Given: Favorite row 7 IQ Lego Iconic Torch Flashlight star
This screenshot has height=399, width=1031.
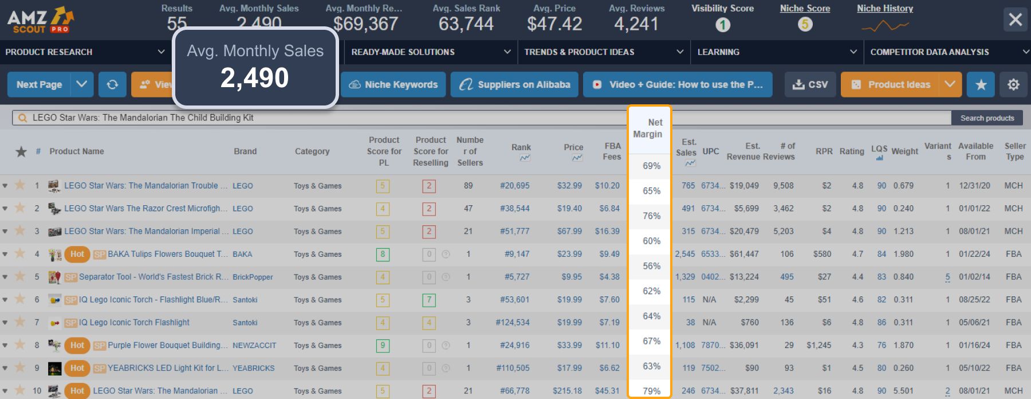Looking at the screenshot, I should tap(20, 322).
